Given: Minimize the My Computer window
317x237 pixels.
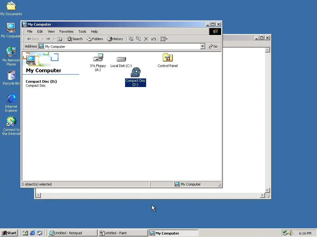Looking at the screenshot, I should tap(208, 24).
